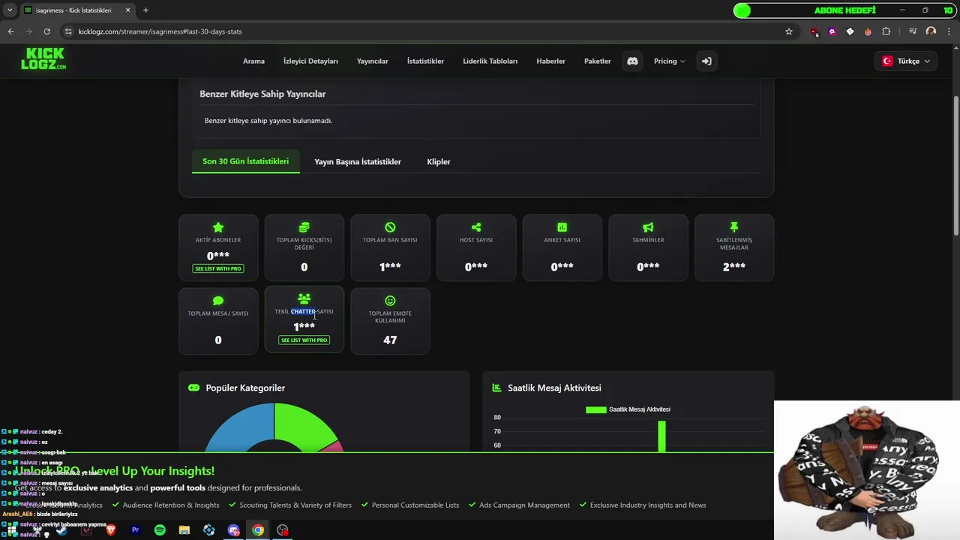Open the Chrome profile avatar
The width and height of the screenshot is (960, 540).
[931, 31]
